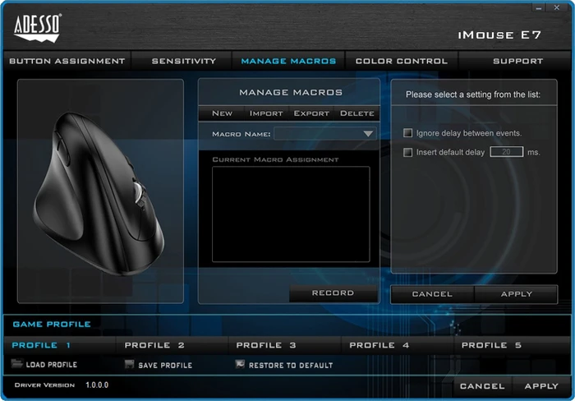The height and width of the screenshot is (401, 575).
Task: Click the Save Profile disk icon
Action: pyautogui.click(x=129, y=364)
